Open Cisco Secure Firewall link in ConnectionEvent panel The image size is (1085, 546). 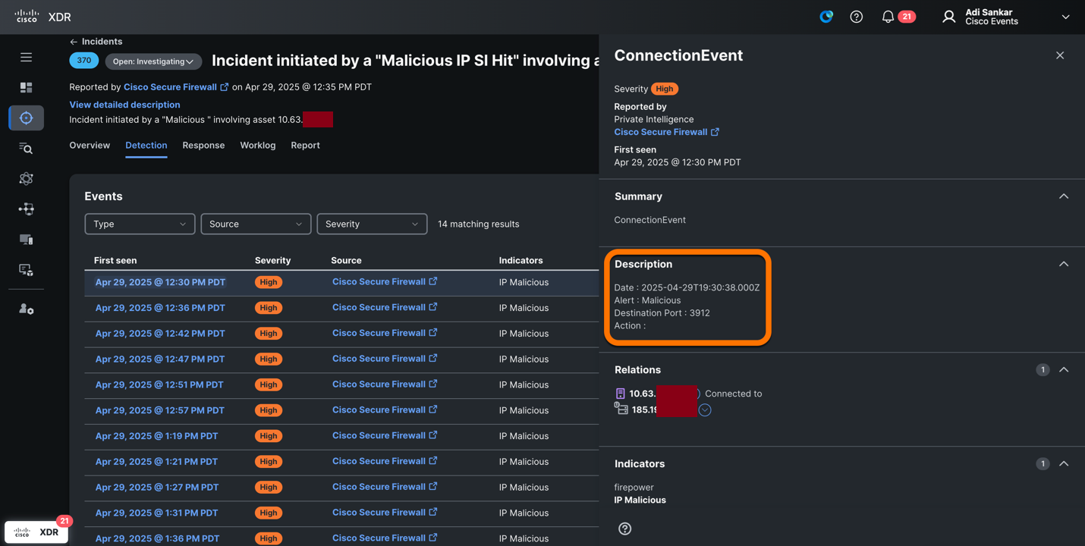click(x=661, y=132)
